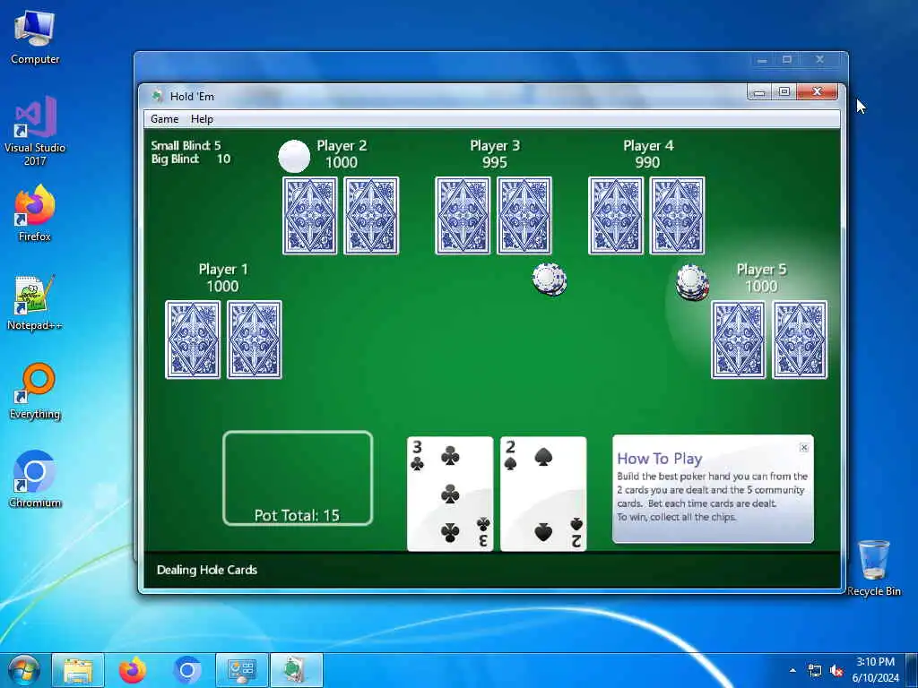The height and width of the screenshot is (688, 918).
Task: Click Player 5's right face-down card
Action: click(x=800, y=340)
